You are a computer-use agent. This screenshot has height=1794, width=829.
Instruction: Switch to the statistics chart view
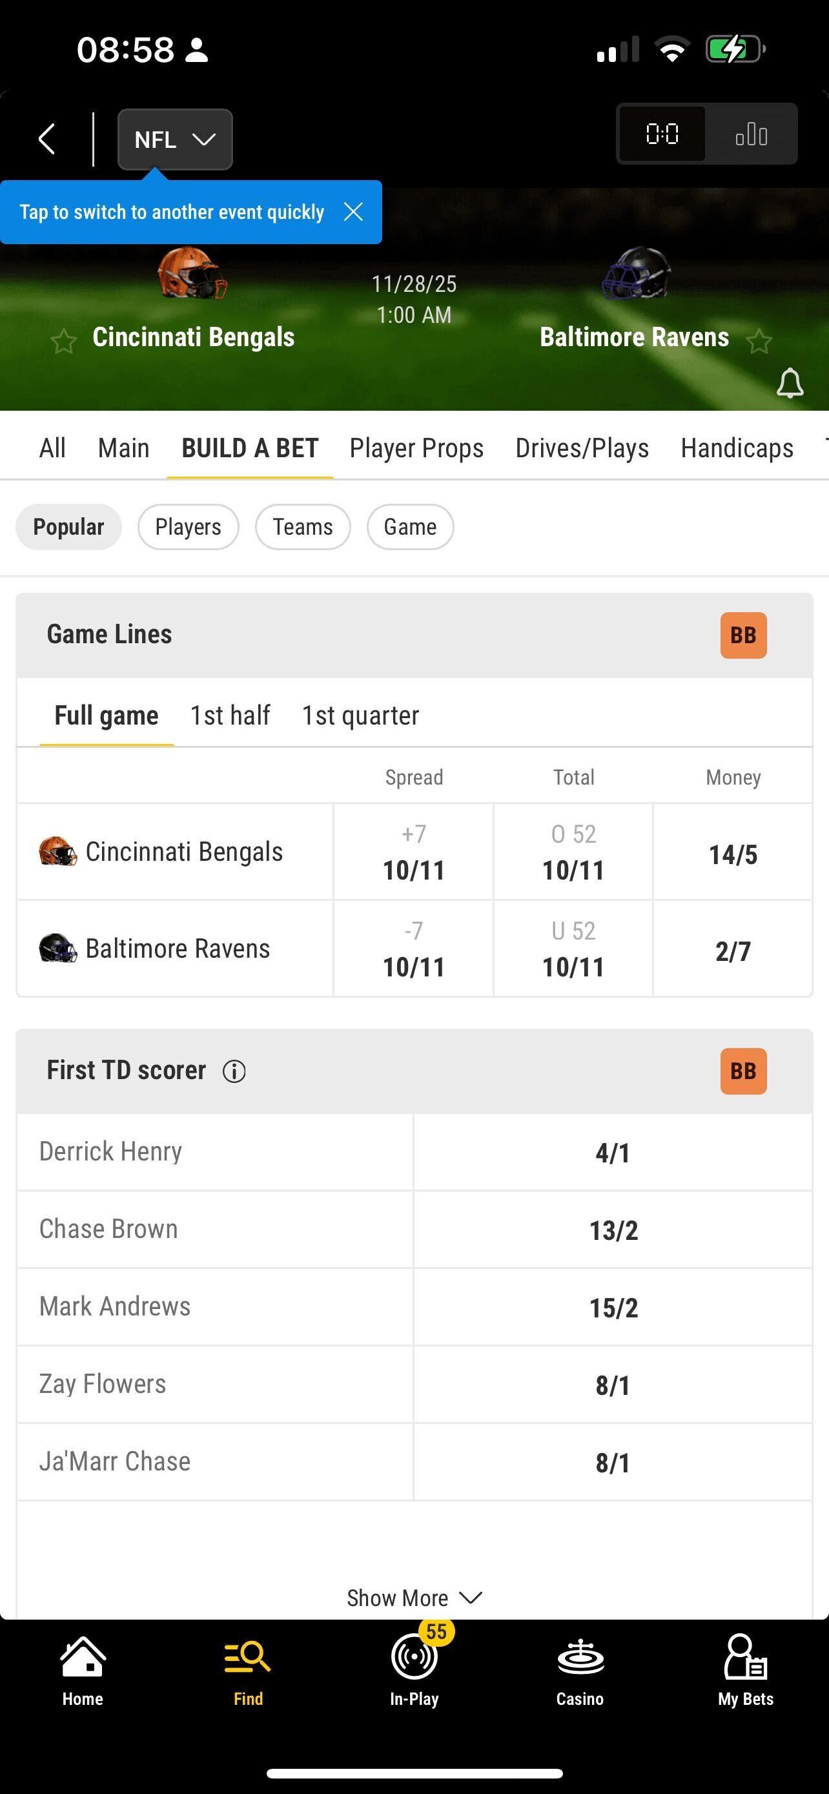coord(751,134)
